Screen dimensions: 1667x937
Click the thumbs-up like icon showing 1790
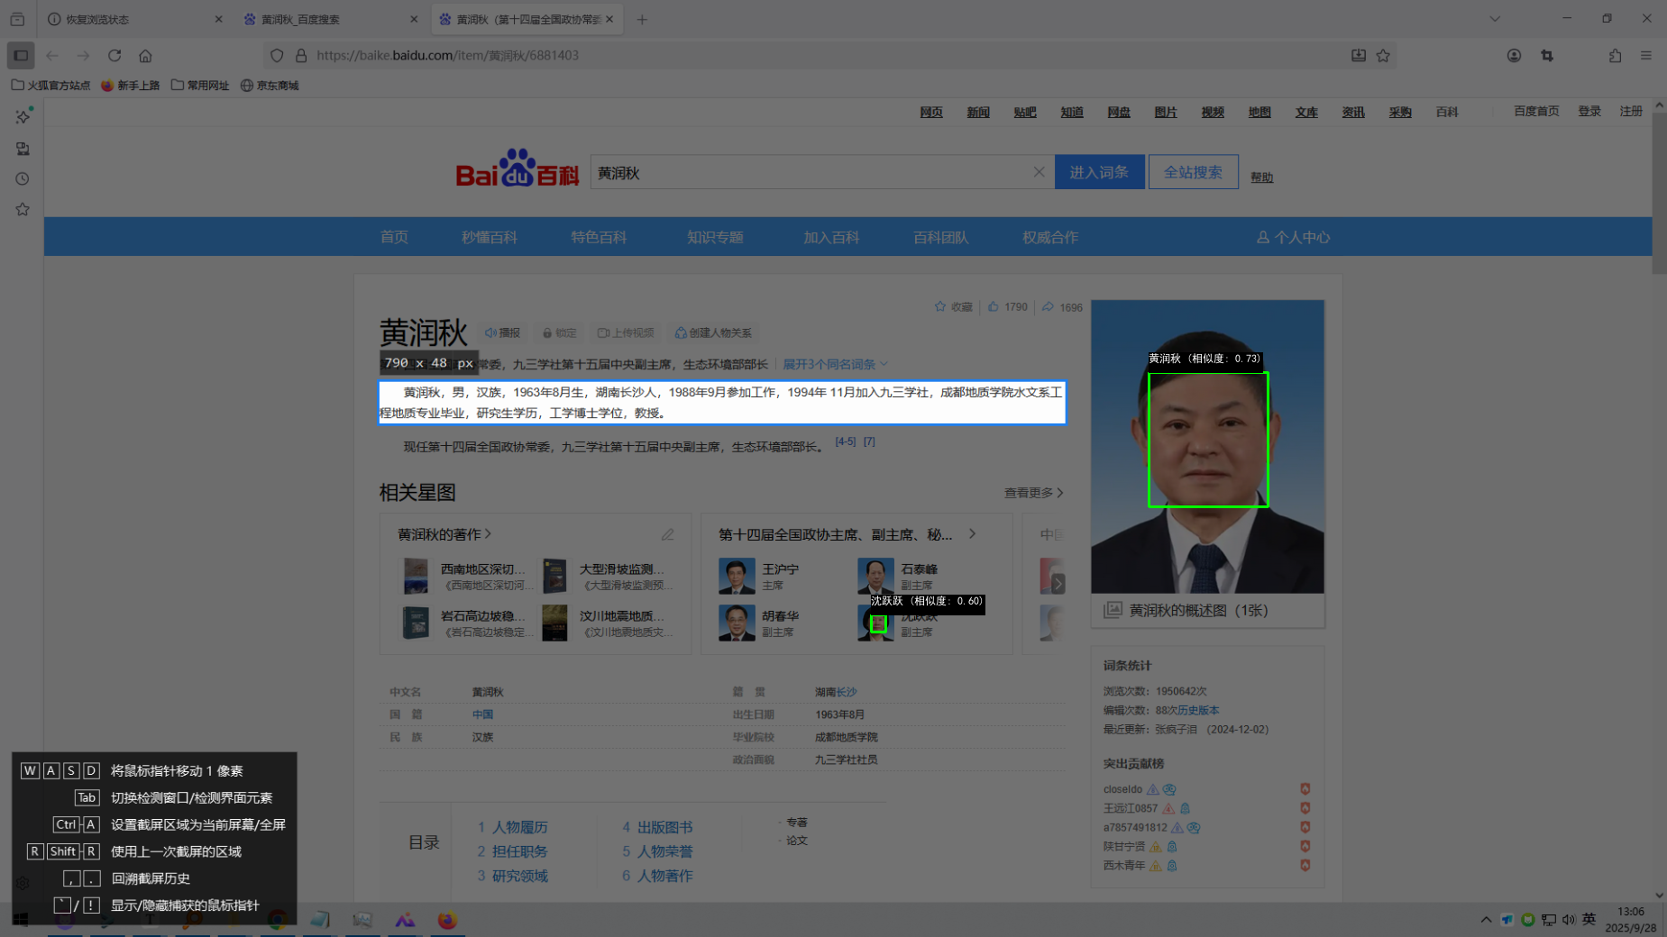coord(994,307)
